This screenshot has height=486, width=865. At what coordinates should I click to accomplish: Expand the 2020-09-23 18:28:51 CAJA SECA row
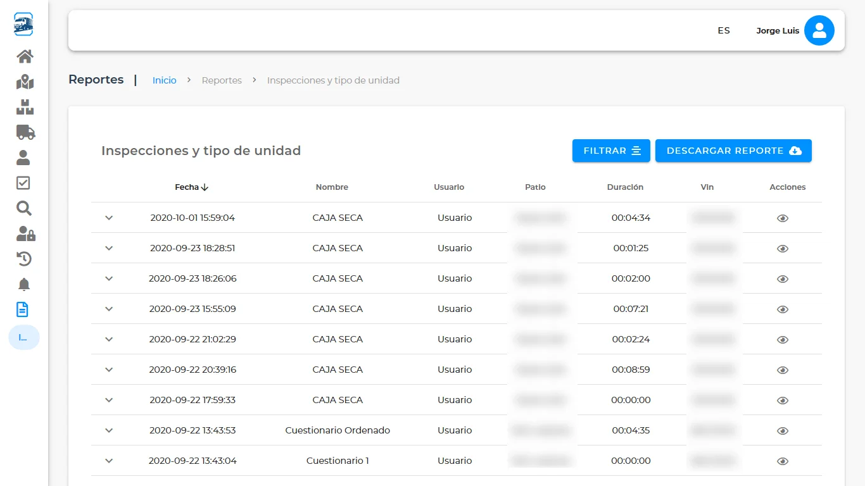coord(109,248)
